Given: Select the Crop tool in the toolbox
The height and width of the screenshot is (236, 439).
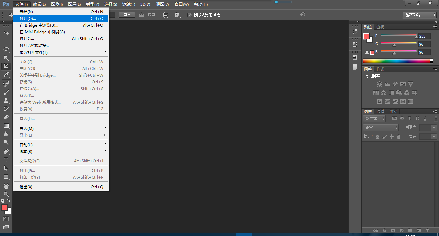Looking at the screenshot, I should (x=6, y=66).
